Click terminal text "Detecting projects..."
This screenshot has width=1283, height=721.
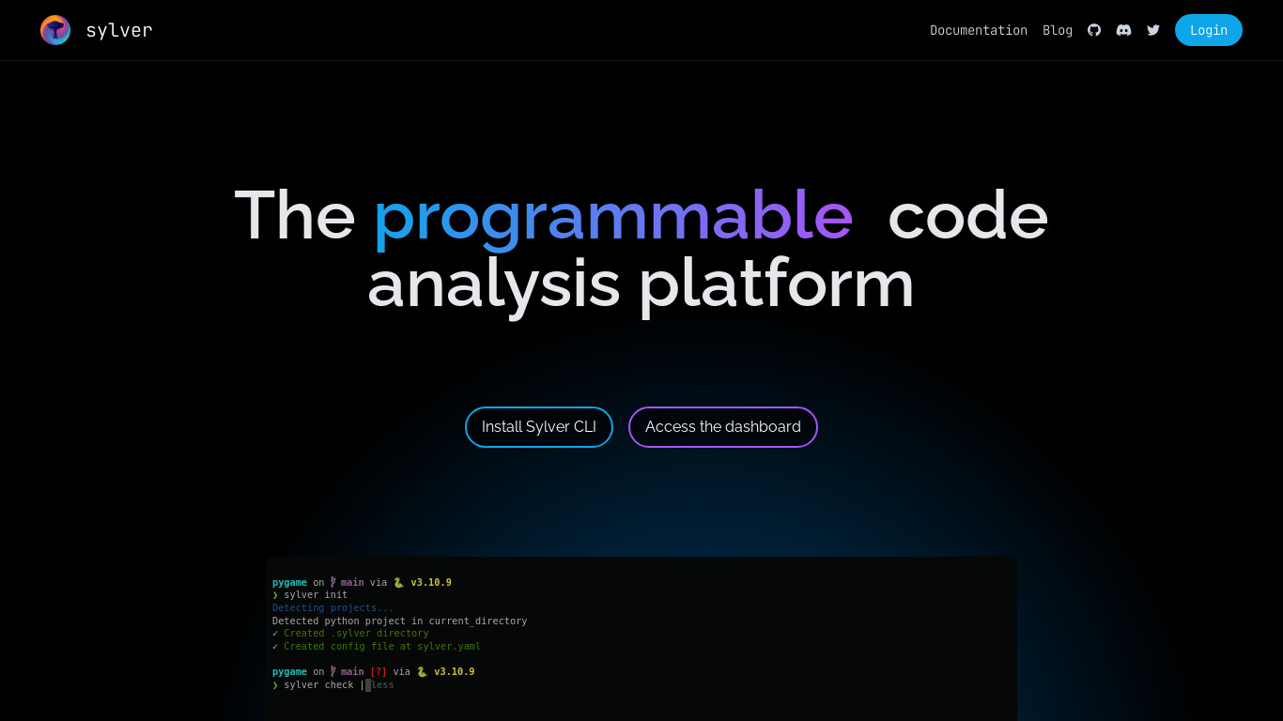point(333,607)
